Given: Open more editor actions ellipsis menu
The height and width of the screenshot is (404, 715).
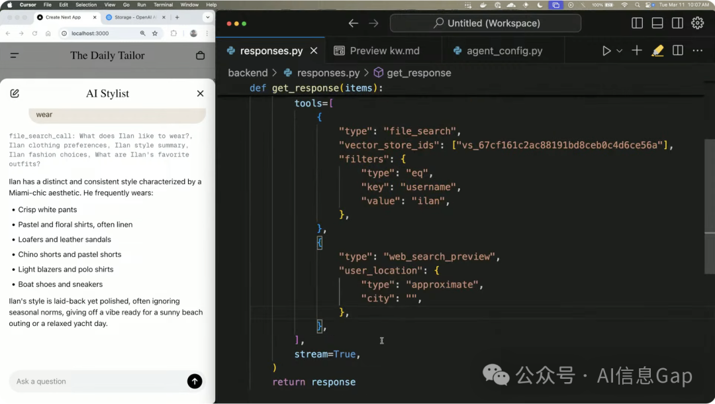Looking at the screenshot, I should [697, 51].
